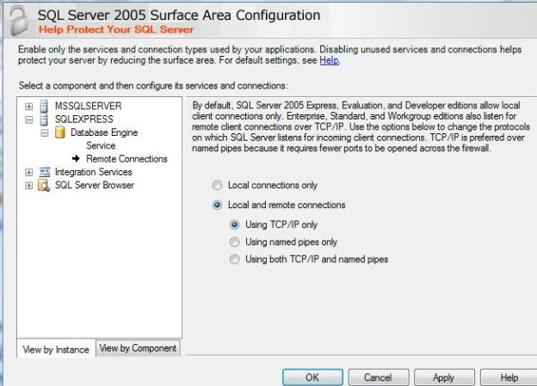This screenshot has width=537, height=386.
Task: Select the Remote Connections tree item
Action: point(127,159)
